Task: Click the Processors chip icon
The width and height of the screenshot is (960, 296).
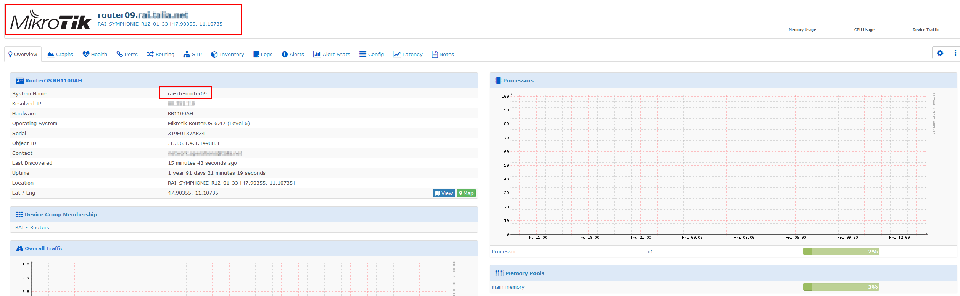Action: [498, 80]
